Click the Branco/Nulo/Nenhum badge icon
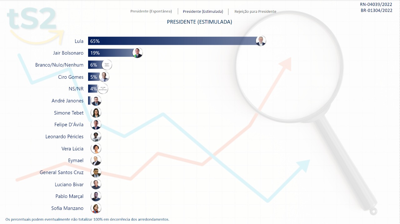The height and width of the screenshot is (224, 400). (107, 65)
